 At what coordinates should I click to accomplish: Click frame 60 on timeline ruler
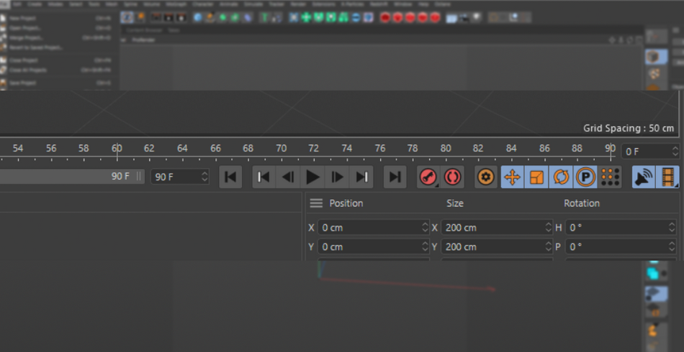pos(117,149)
